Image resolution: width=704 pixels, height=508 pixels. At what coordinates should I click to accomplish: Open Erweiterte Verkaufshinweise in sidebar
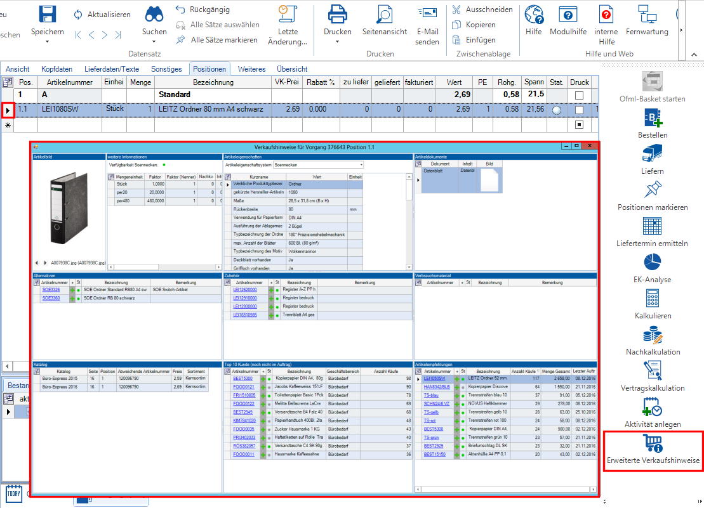click(653, 443)
